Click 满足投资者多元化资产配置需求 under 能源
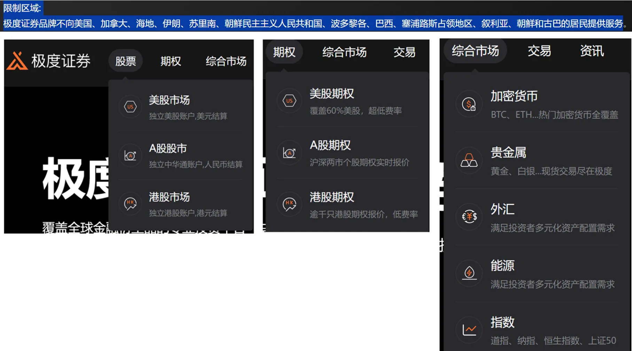 tap(553, 284)
